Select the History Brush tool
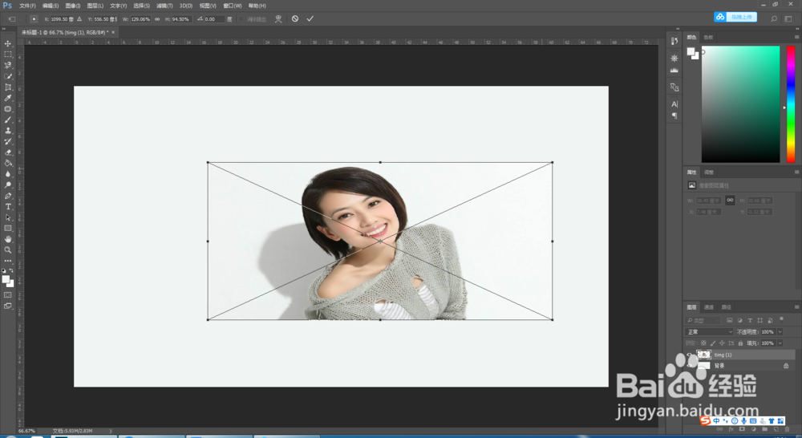802x438 pixels. 8,141
